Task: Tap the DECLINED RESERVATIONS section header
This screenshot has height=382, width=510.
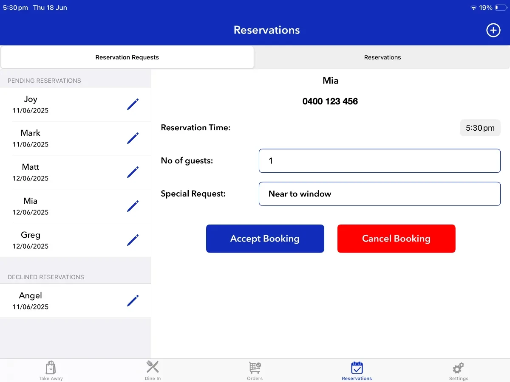Action: tap(46, 277)
